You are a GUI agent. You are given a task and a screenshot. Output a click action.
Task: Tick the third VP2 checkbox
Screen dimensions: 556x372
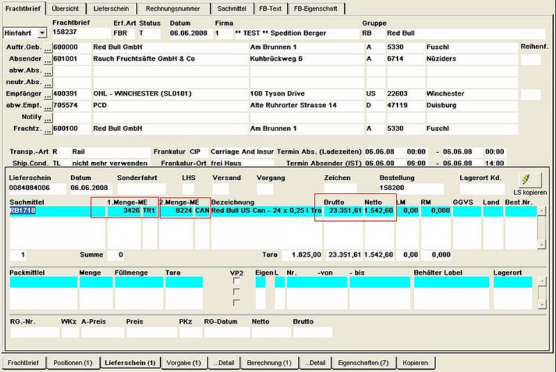tap(236, 302)
